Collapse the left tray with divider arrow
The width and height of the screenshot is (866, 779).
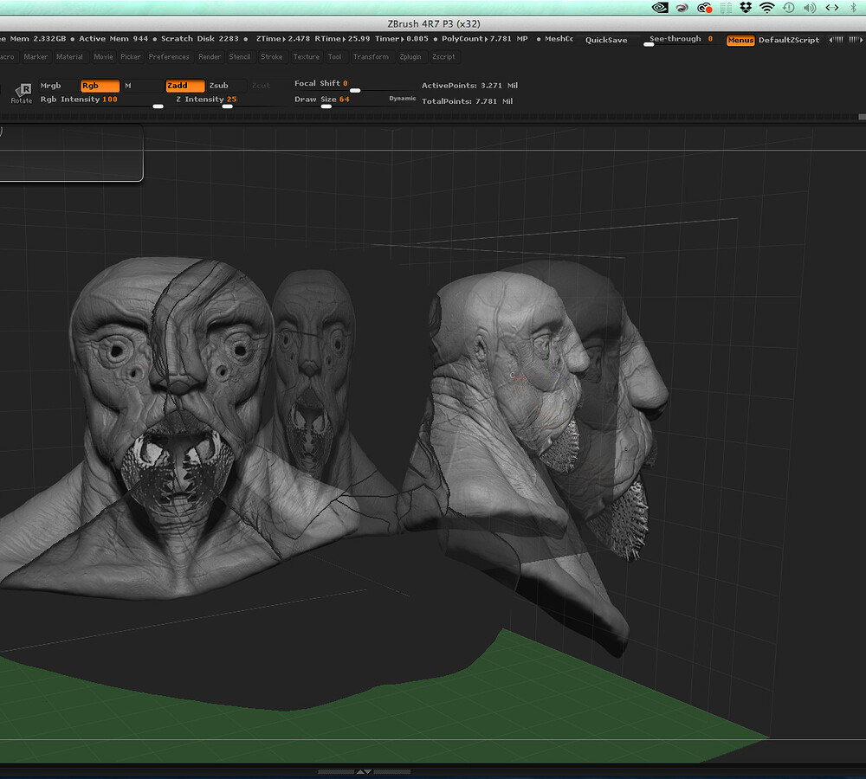click(x=837, y=40)
